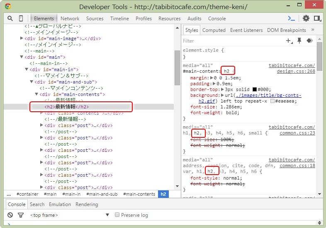Select the Styles sidebar tab
The height and width of the screenshot is (228, 326).
click(192, 30)
